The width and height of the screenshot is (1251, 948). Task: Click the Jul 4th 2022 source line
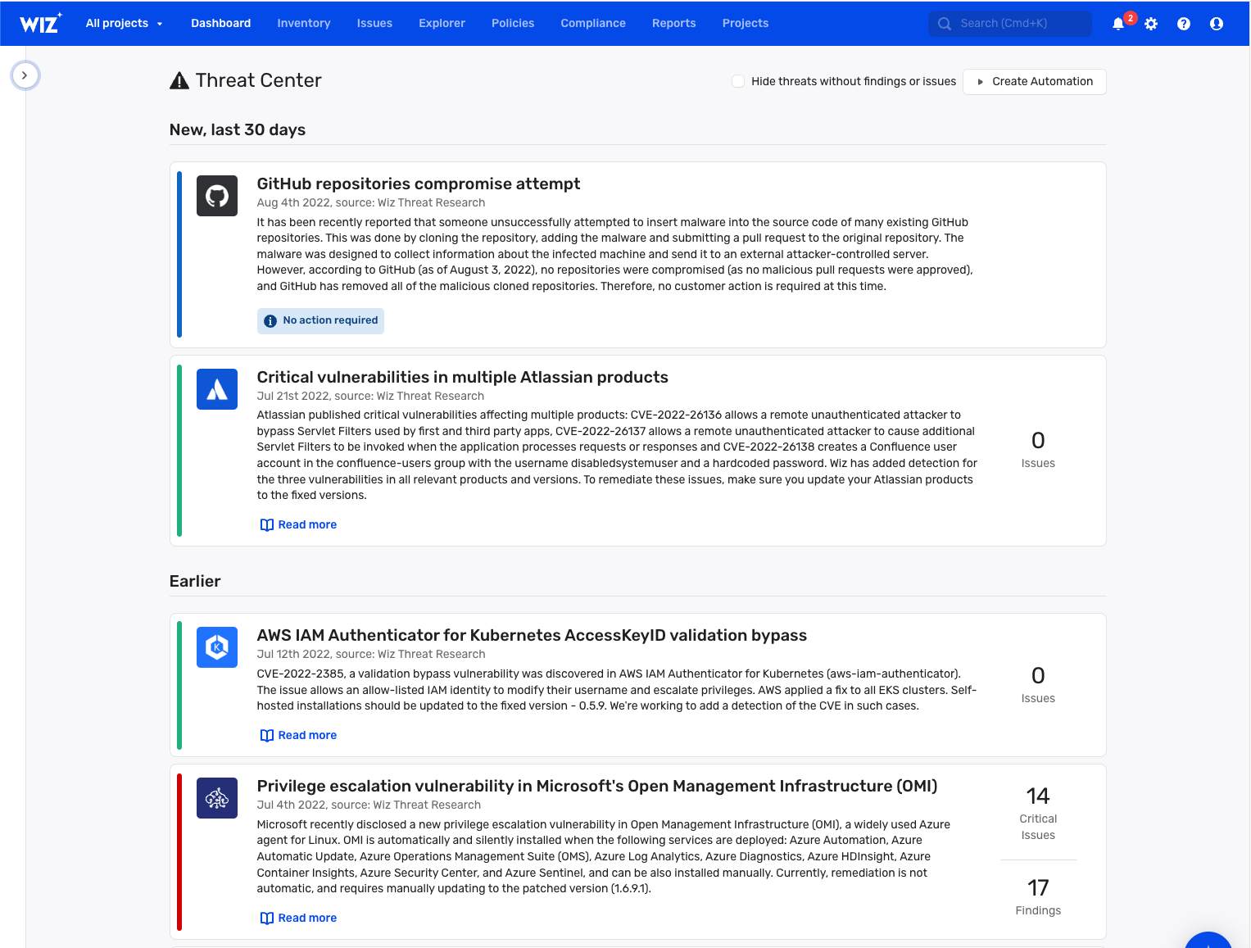click(x=369, y=805)
